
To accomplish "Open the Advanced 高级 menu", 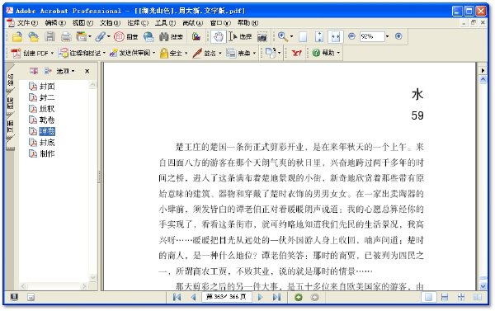I will coord(192,23).
